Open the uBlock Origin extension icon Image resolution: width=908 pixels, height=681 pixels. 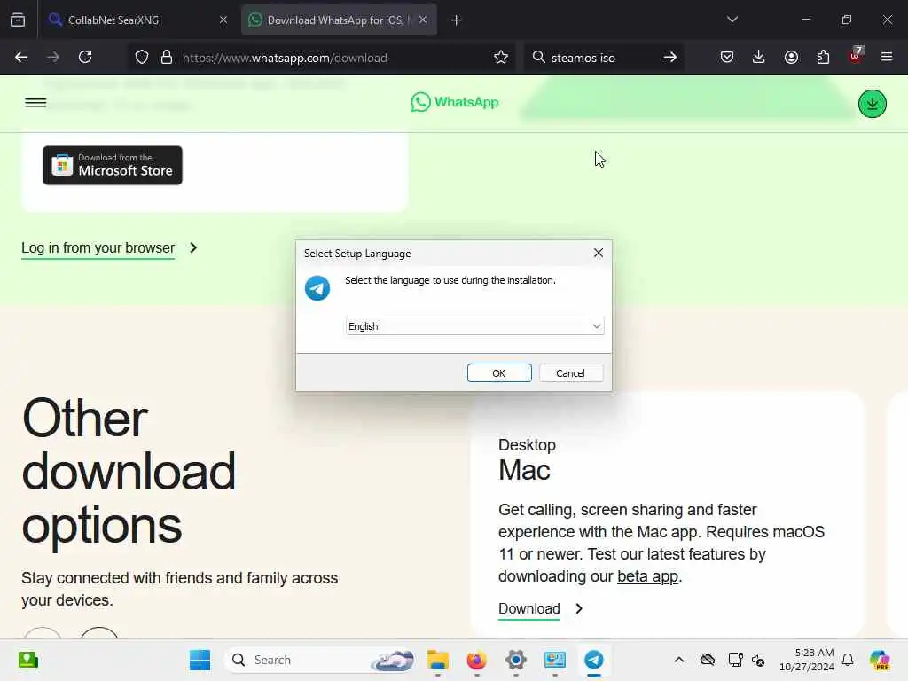pyautogui.click(x=856, y=56)
